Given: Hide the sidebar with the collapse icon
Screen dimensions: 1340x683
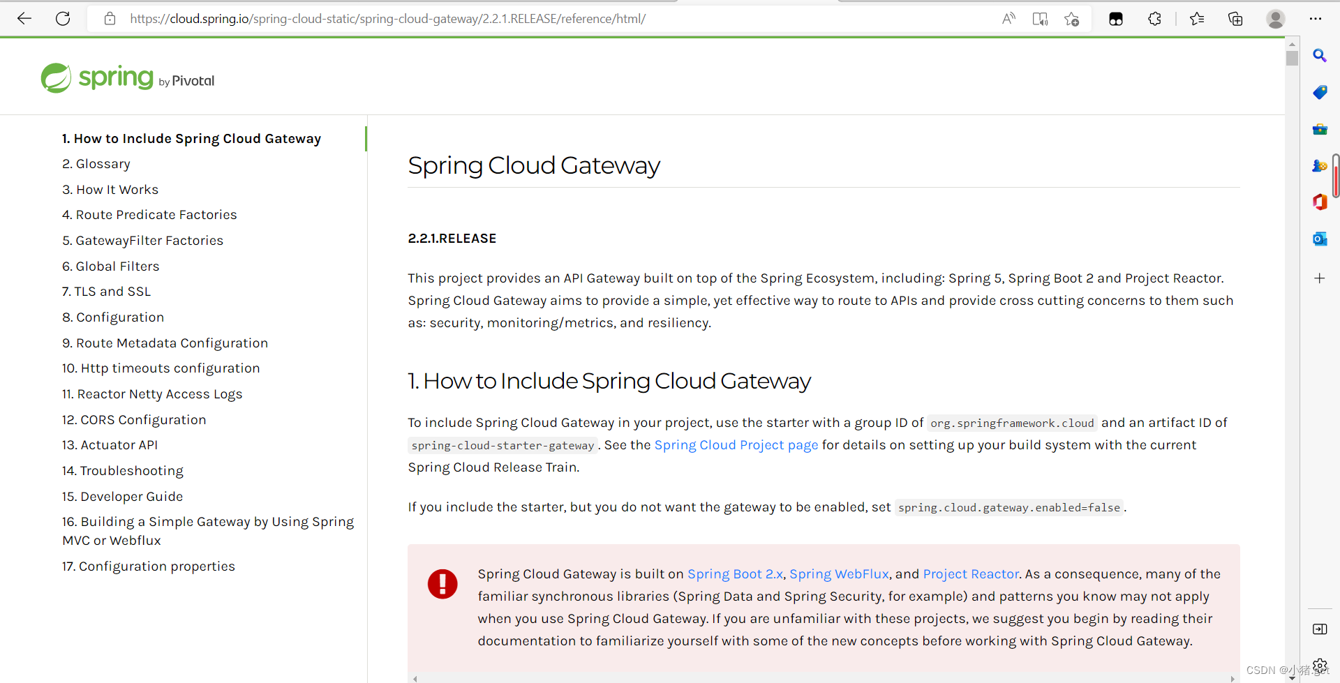Looking at the screenshot, I should [x=1320, y=629].
